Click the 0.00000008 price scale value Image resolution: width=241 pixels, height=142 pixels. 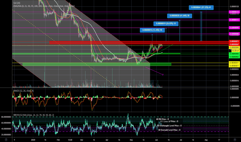(x=234, y=86)
